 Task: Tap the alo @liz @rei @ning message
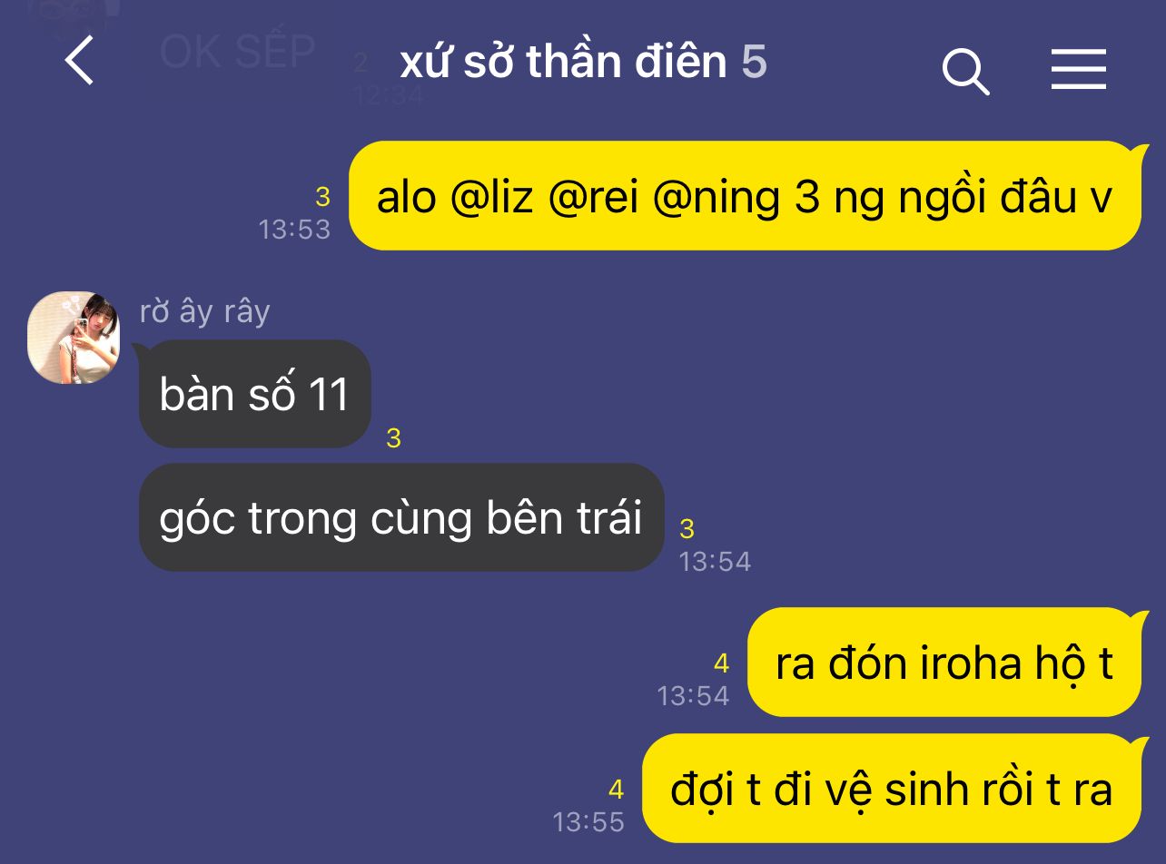coord(745,196)
